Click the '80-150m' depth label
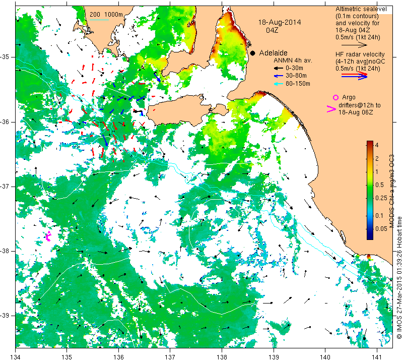The height and width of the screenshot is (363, 403). [298, 84]
